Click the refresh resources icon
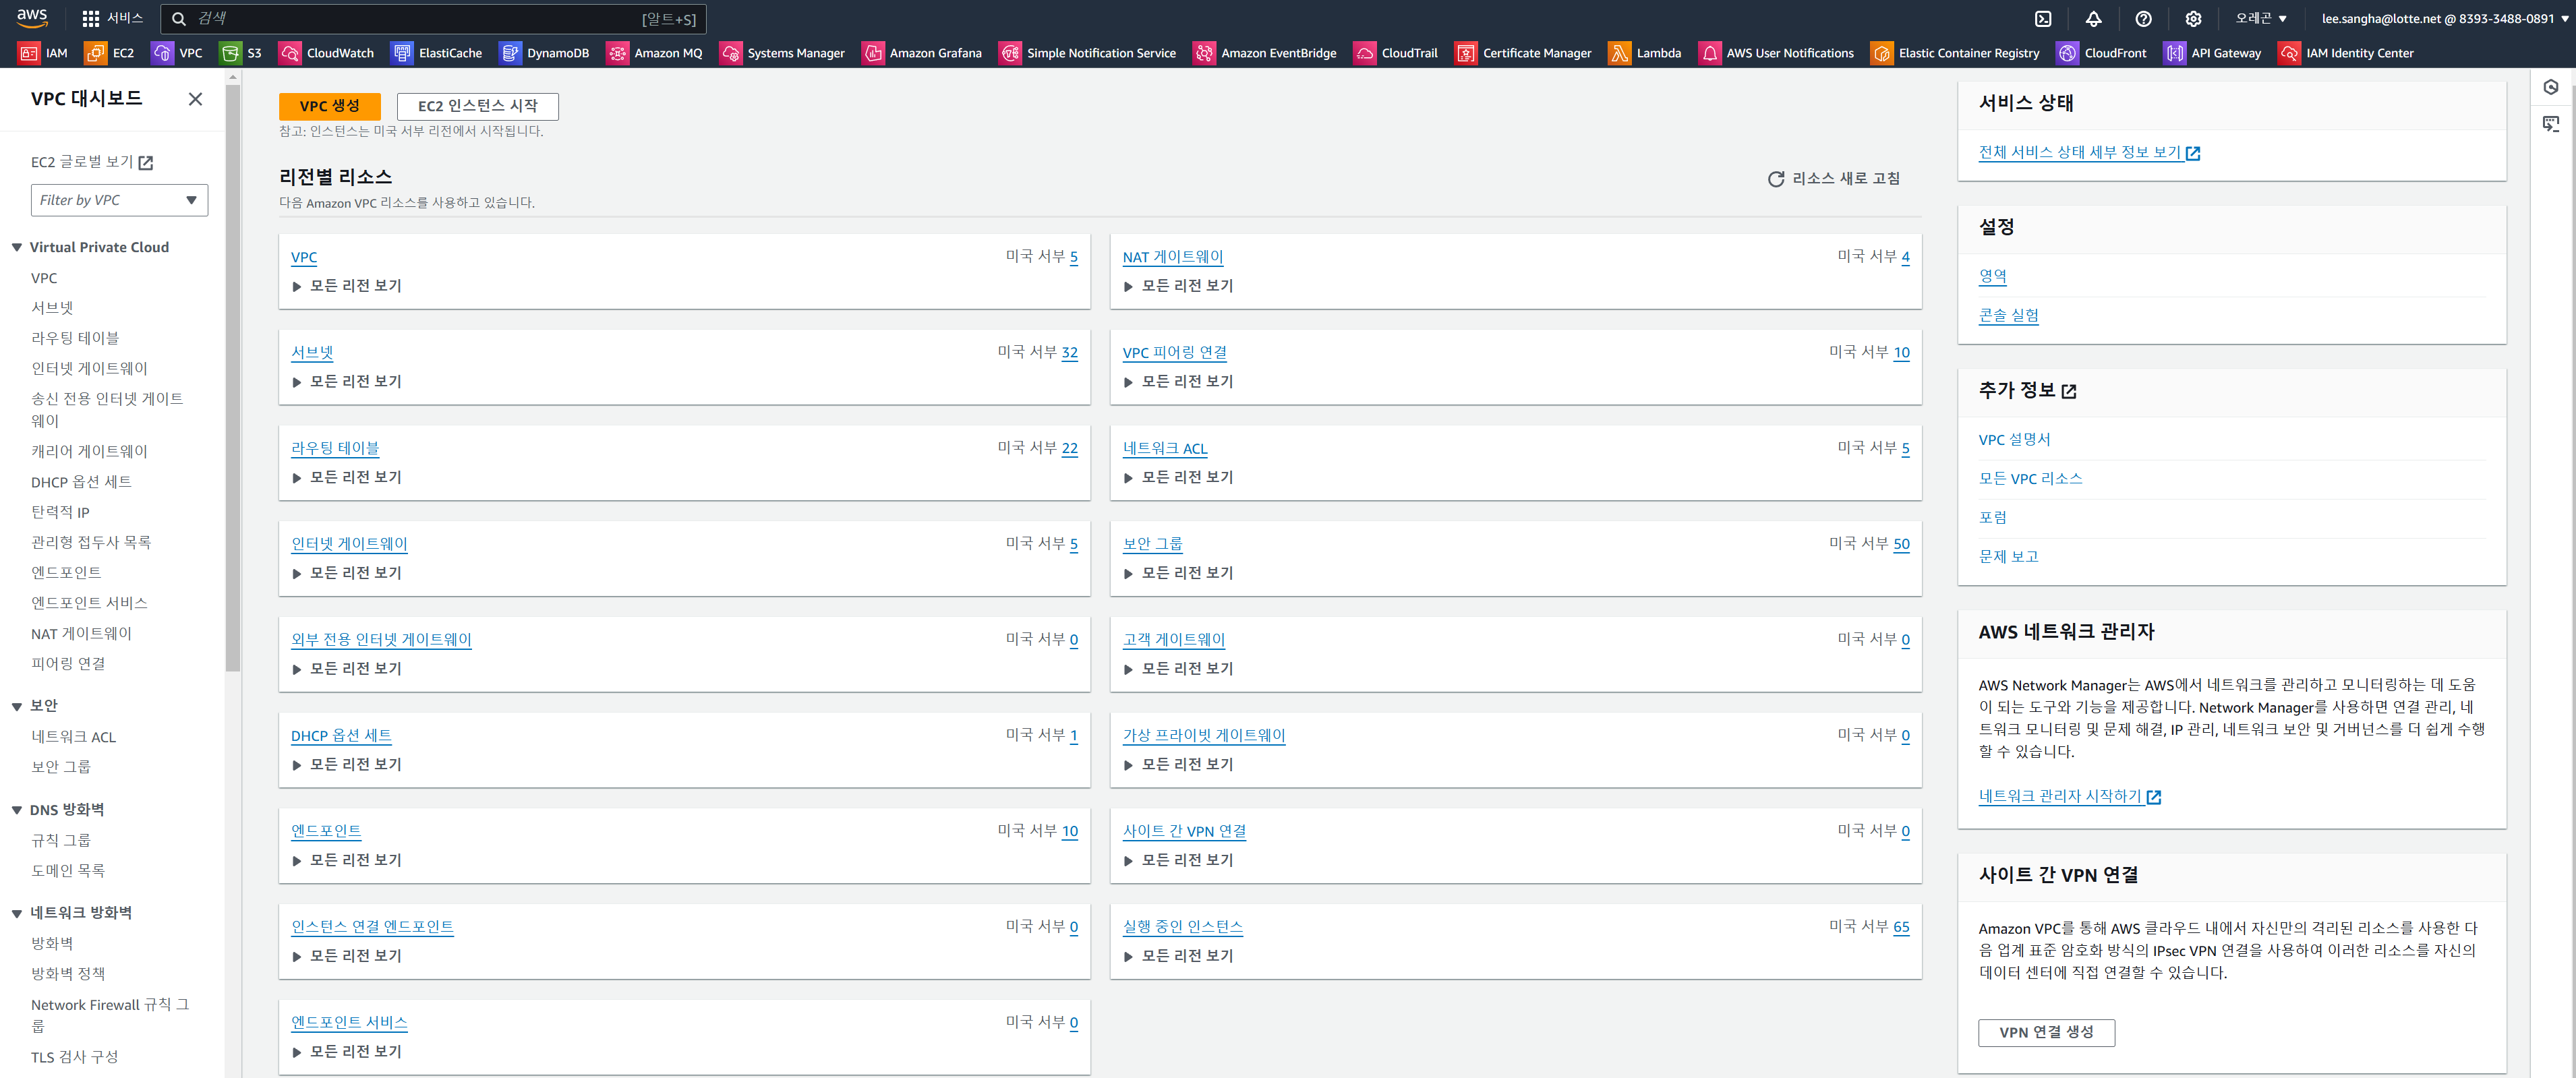The width and height of the screenshot is (2576, 1078). coord(1776,179)
